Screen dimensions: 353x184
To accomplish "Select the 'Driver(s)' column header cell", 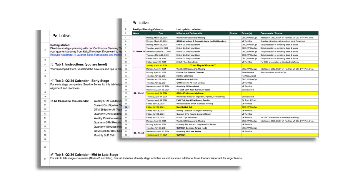I will pos(250,33).
